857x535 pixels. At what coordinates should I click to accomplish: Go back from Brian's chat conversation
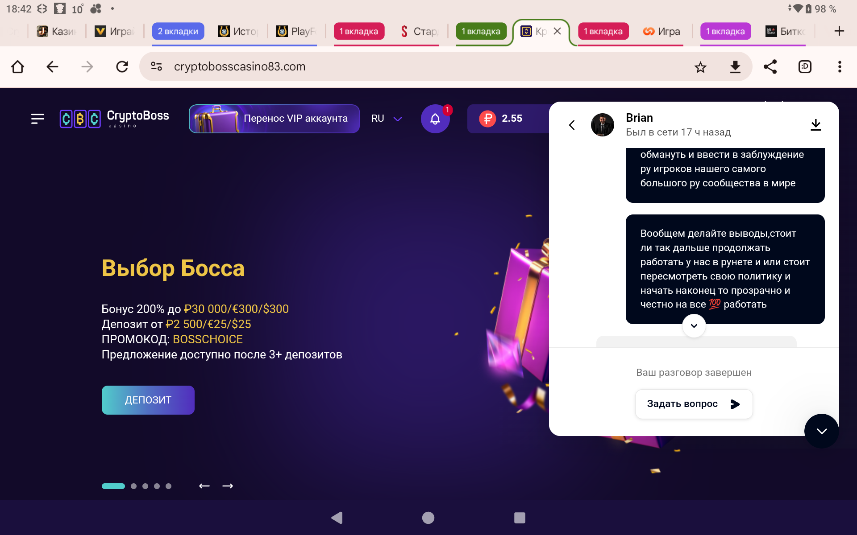point(572,125)
